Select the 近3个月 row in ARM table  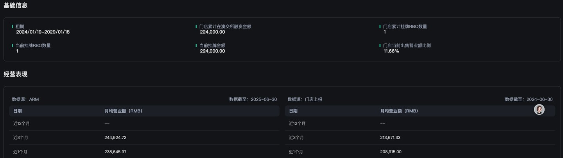[144, 138]
